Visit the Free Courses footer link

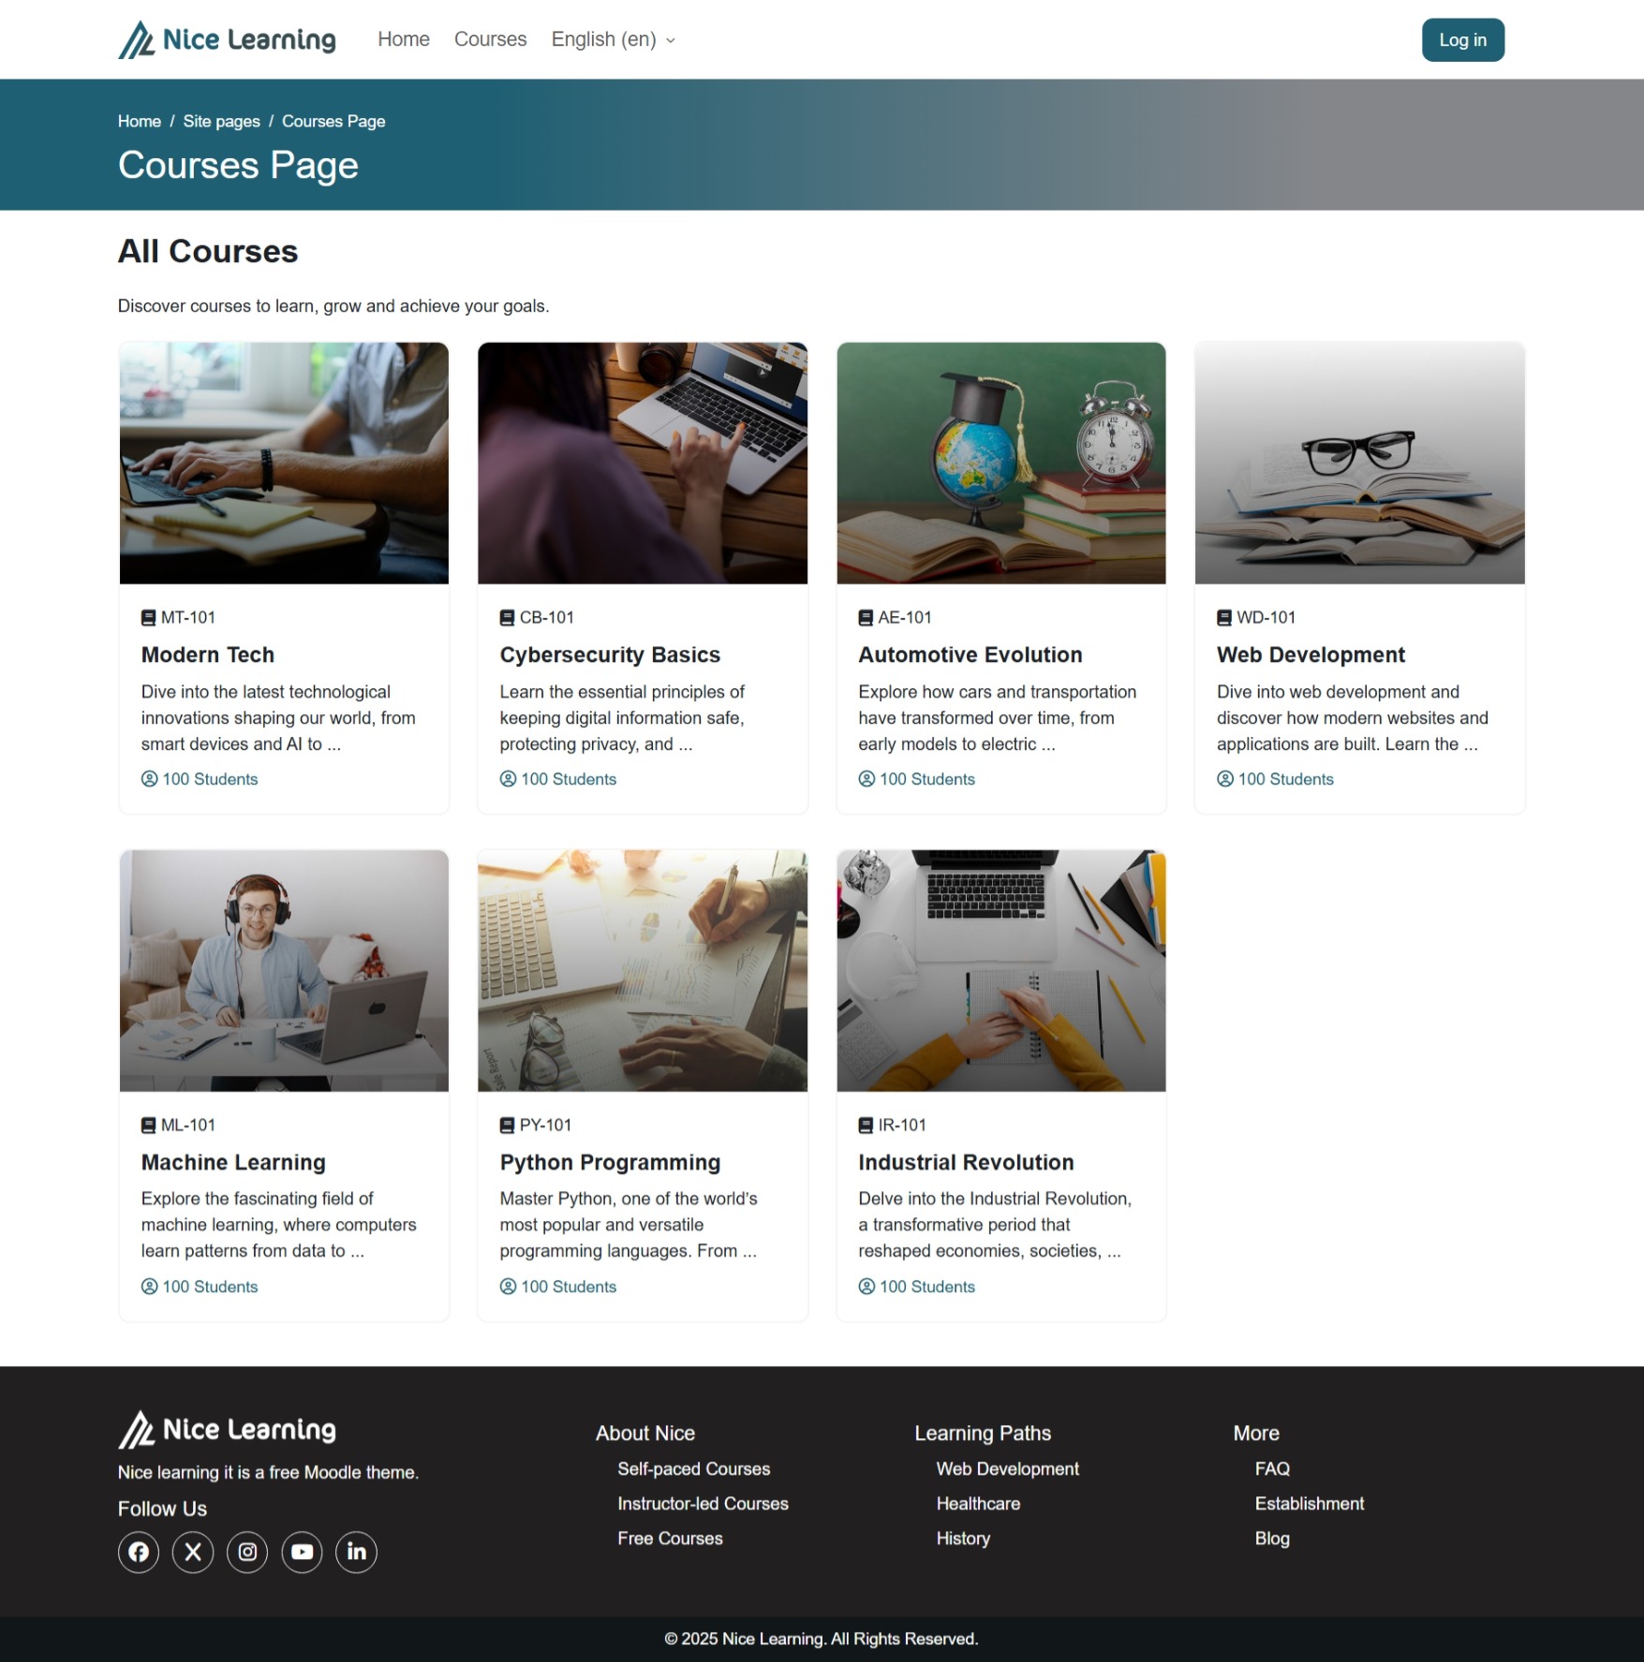pos(670,1538)
